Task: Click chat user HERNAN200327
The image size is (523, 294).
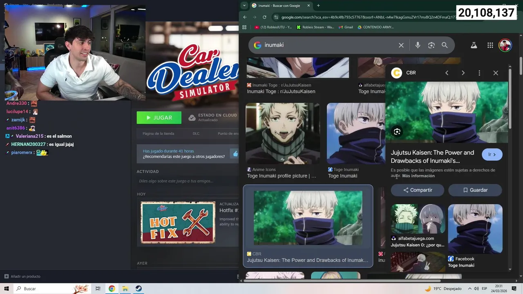Action: point(28,144)
